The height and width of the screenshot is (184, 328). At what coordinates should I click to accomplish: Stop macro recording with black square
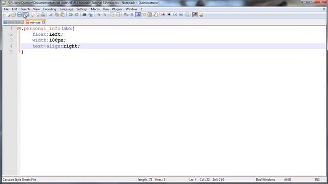point(169,15)
